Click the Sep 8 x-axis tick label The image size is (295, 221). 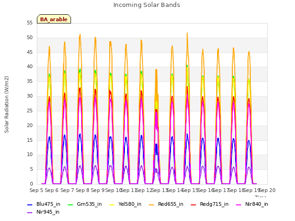[83, 190]
